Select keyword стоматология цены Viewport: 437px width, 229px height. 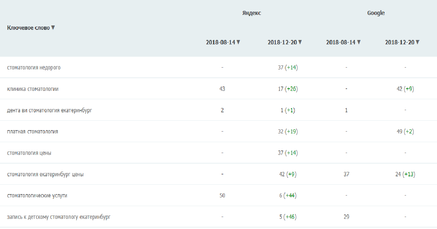tap(29, 153)
